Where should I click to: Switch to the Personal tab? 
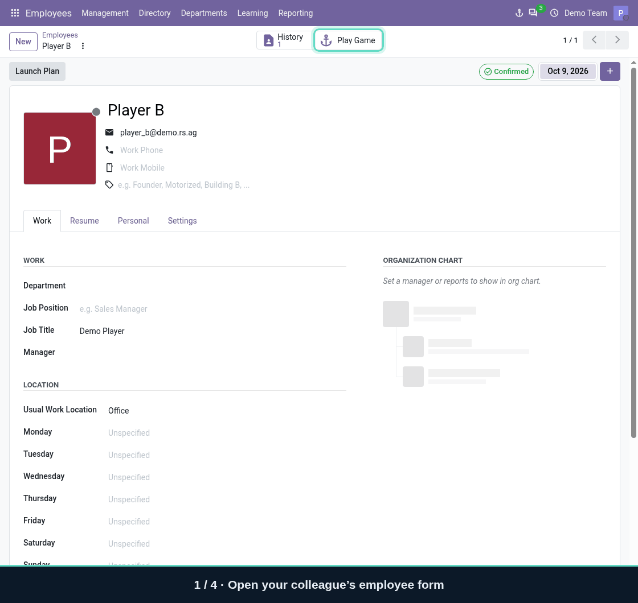(x=133, y=221)
